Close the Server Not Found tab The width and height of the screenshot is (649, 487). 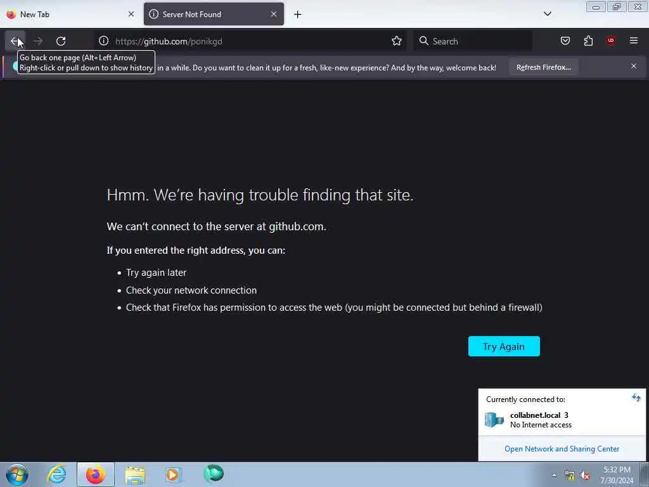tap(274, 14)
